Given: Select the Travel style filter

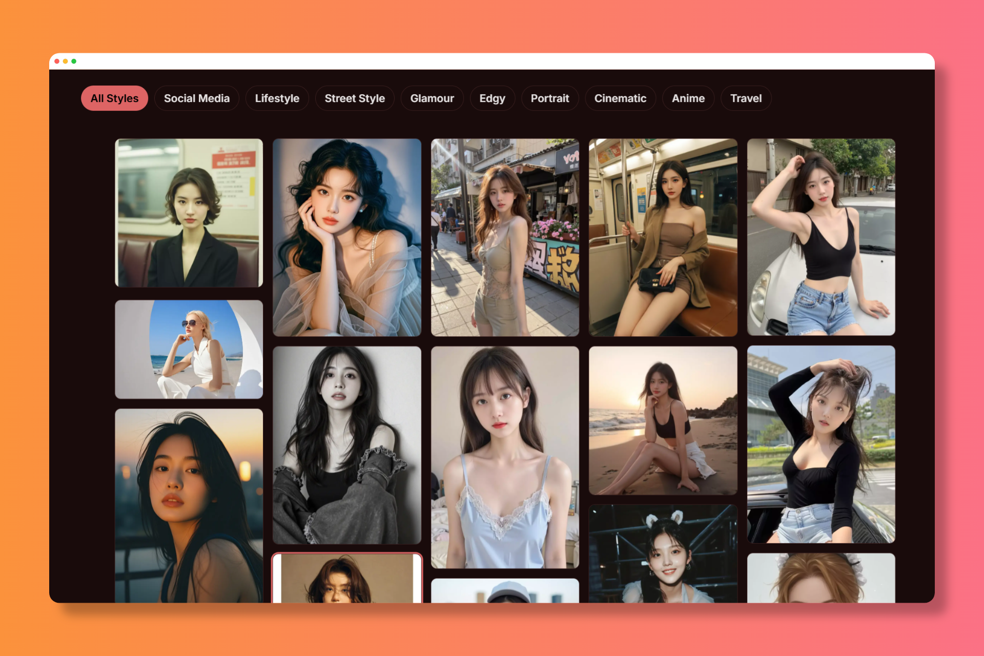Looking at the screenshot, I should tap(745, 98).
